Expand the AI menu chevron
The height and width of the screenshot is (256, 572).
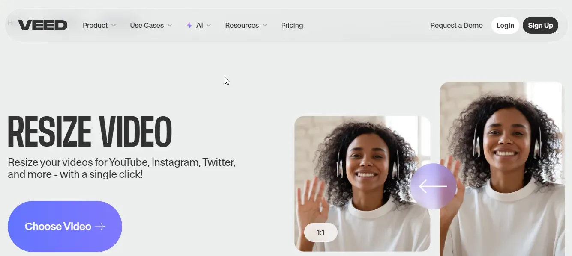[209, 25]
